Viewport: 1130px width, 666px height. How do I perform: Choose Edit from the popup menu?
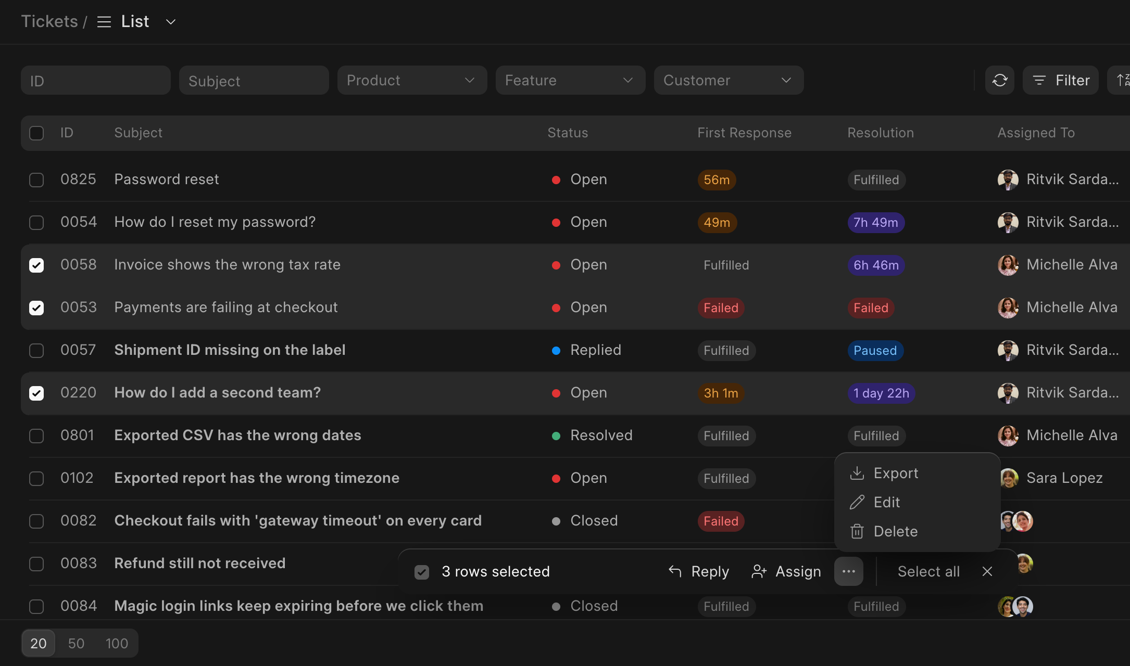(x=917, y=502)
